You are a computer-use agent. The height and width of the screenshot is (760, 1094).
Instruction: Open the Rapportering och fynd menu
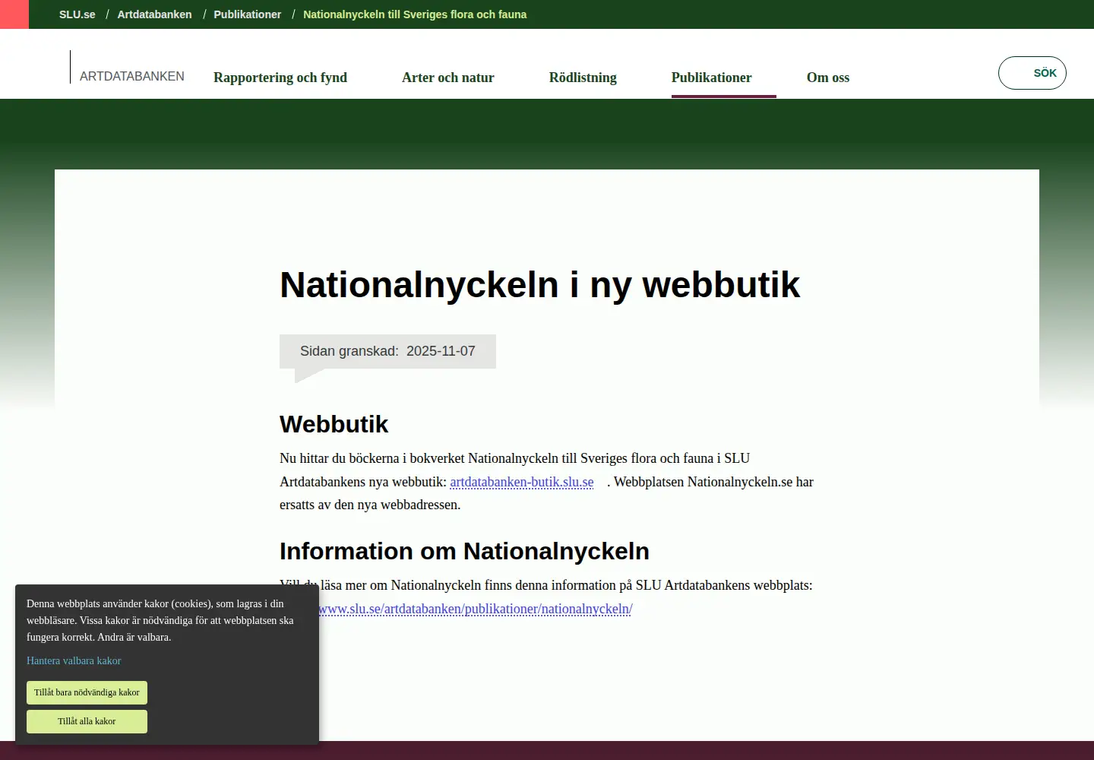280,78
